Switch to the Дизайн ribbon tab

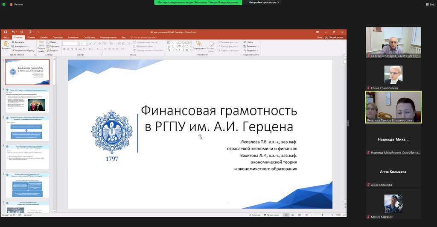tap(44, 38)
